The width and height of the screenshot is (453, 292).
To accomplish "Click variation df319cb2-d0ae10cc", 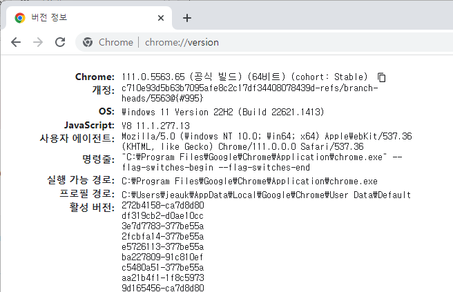I will (163, 216).
